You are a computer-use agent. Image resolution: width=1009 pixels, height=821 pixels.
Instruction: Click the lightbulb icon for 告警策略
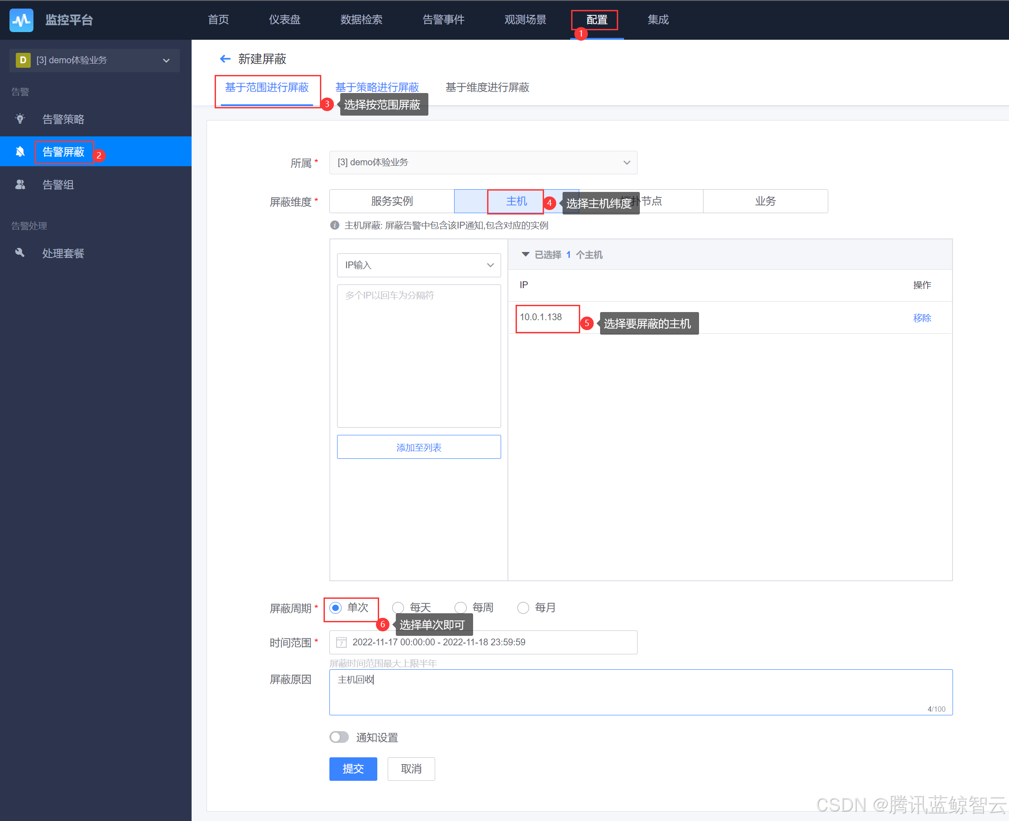tap(20, 119)
